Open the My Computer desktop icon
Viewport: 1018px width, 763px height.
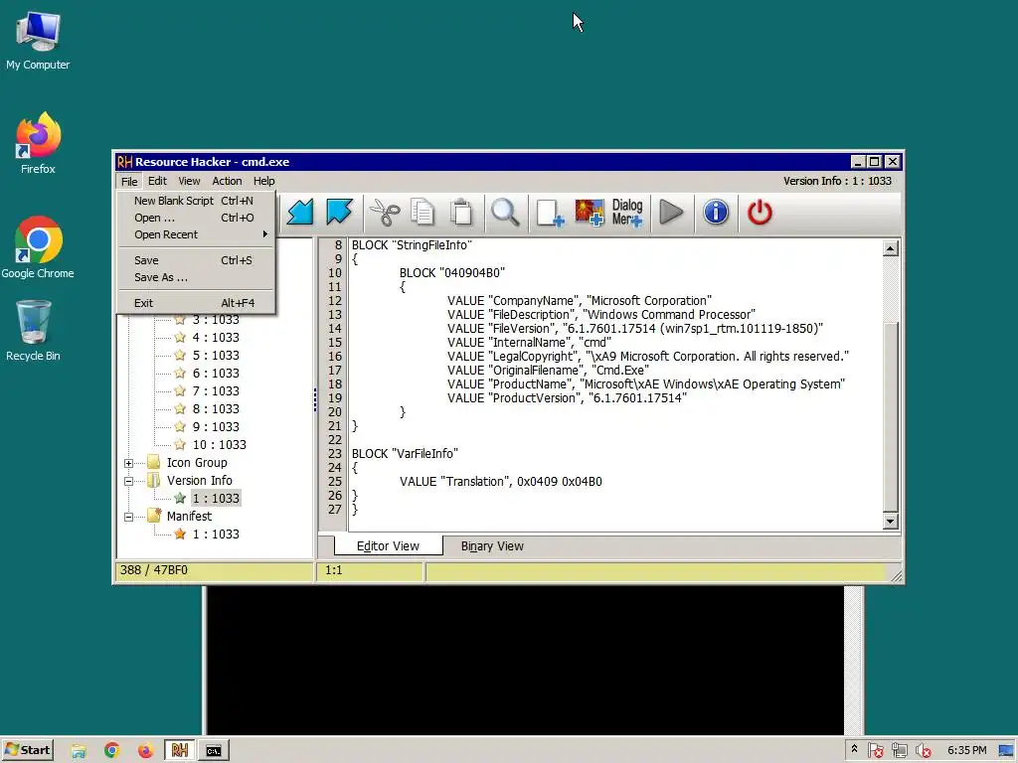point(38,40)
